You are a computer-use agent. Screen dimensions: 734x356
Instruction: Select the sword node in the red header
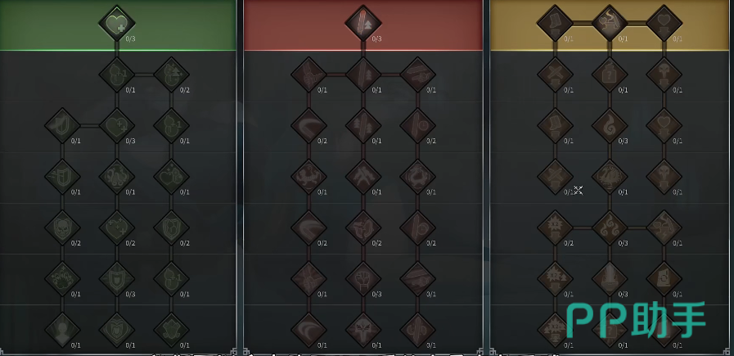pos(362,24)
